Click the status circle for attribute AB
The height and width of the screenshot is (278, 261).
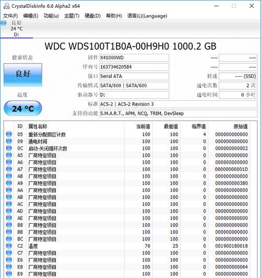point(9,197)
